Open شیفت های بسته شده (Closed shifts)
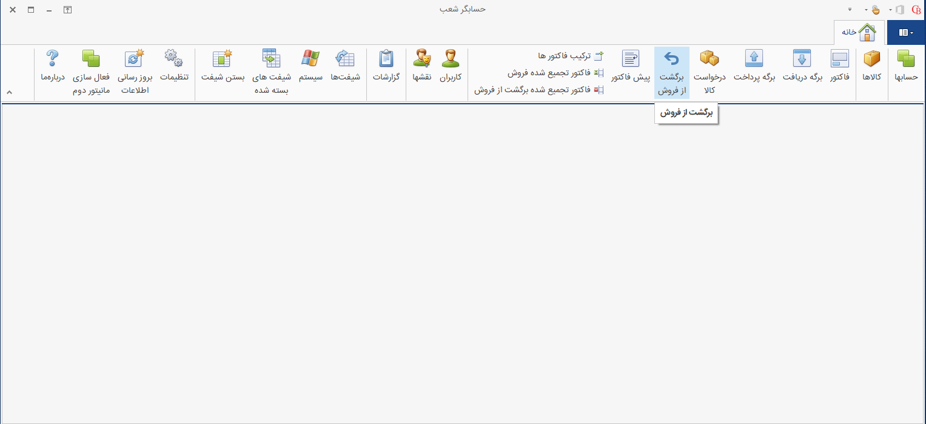 (x=271, y=72)
